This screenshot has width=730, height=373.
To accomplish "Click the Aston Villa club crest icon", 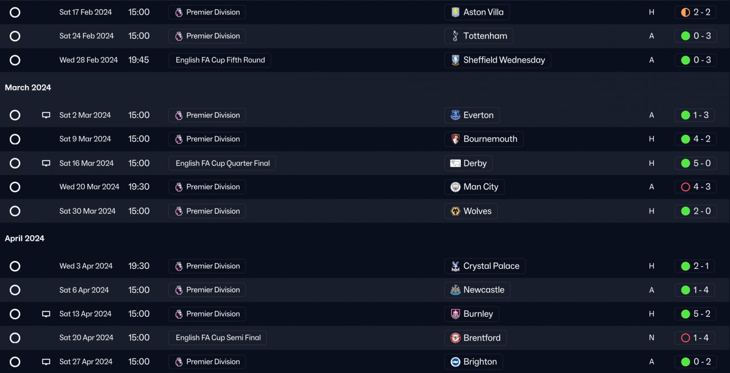I will click(455, 12).
